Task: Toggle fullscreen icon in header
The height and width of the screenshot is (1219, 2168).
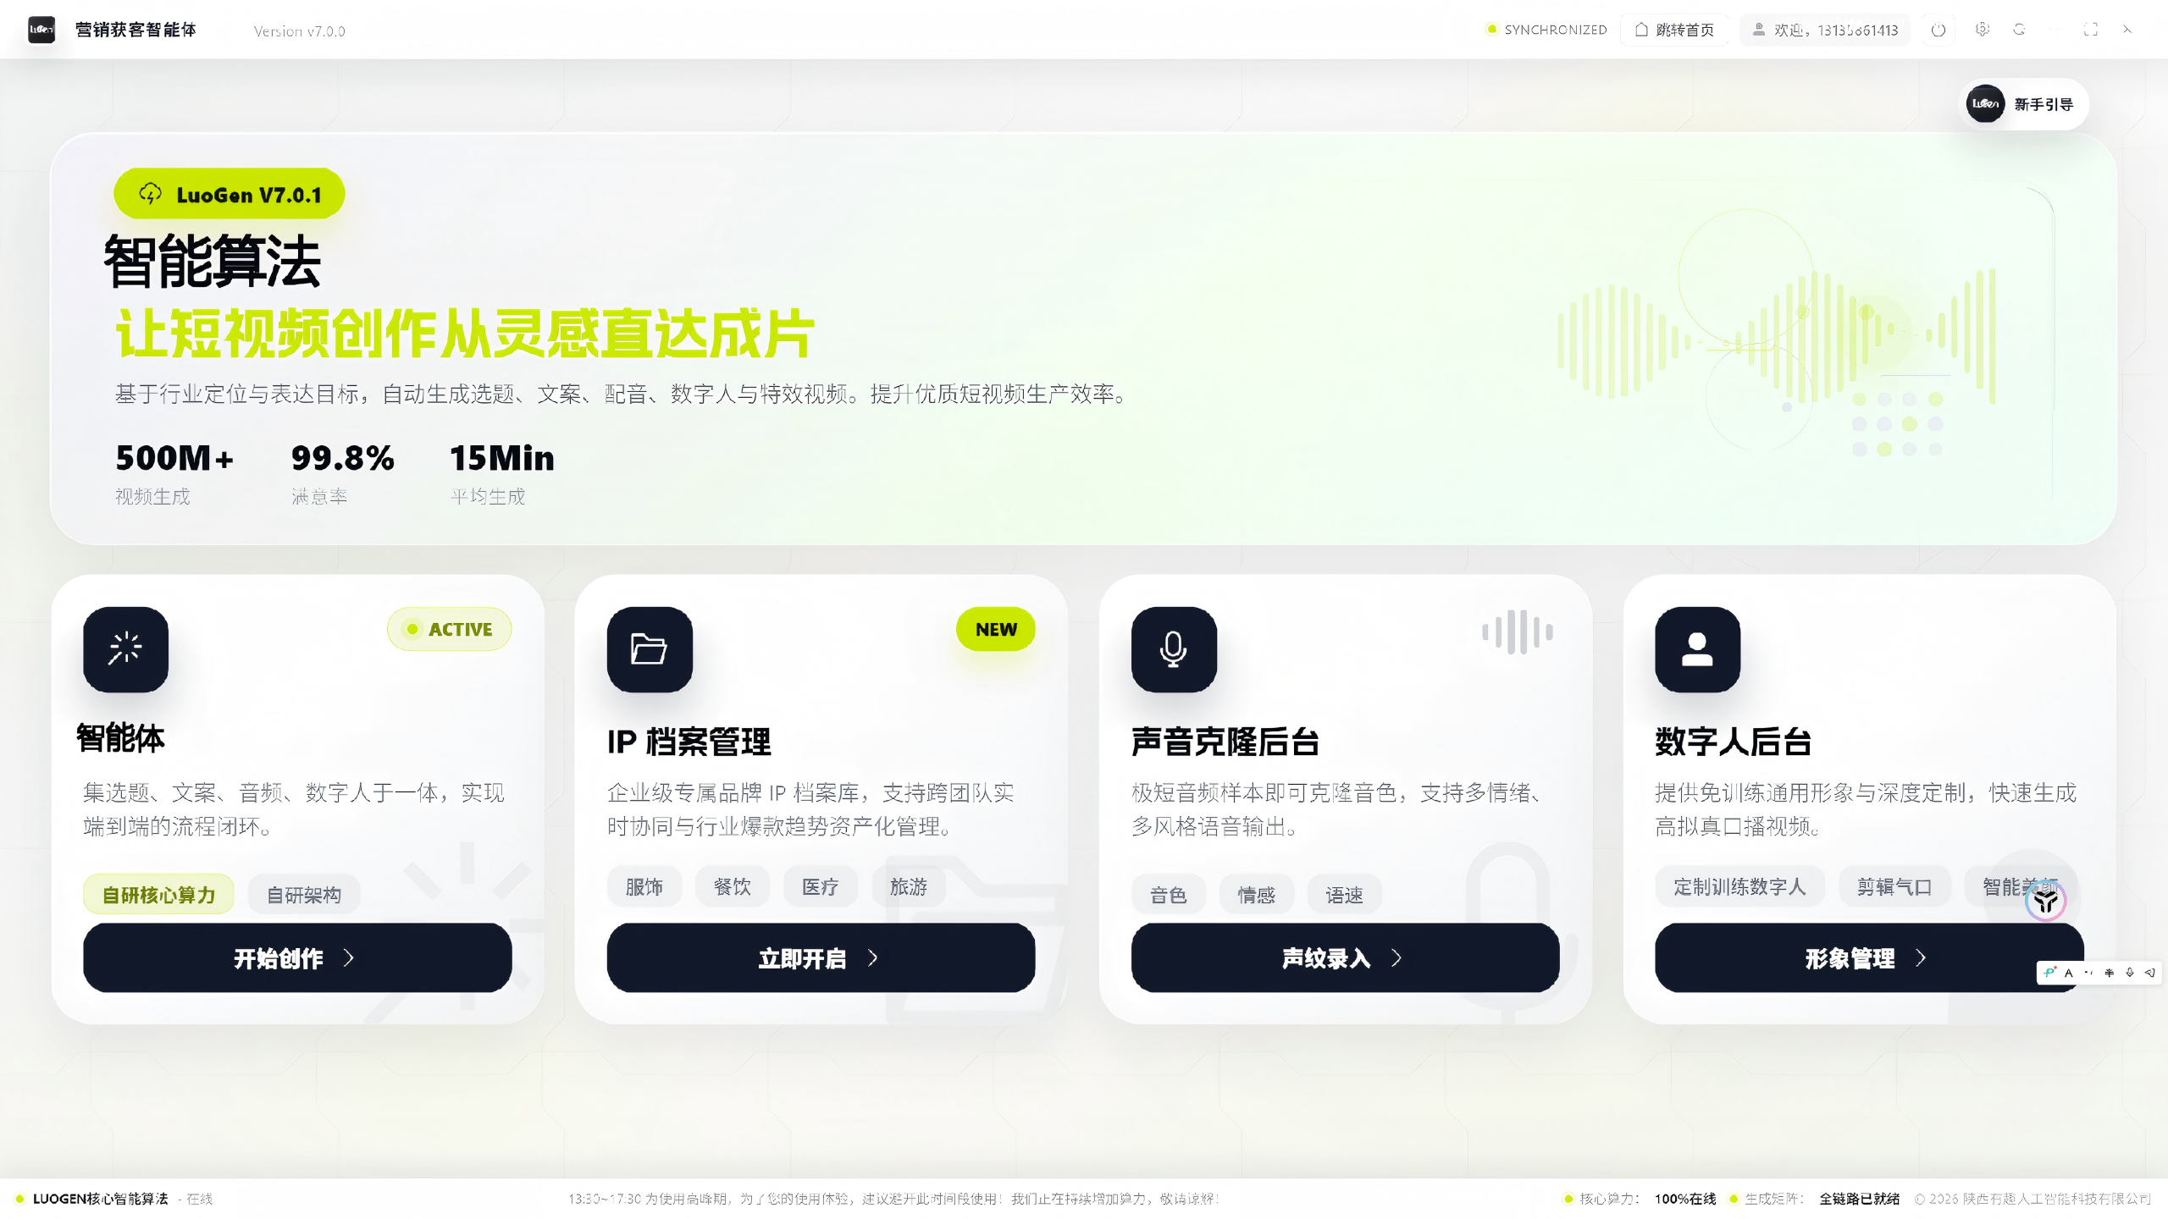Action: [2091, 30]
